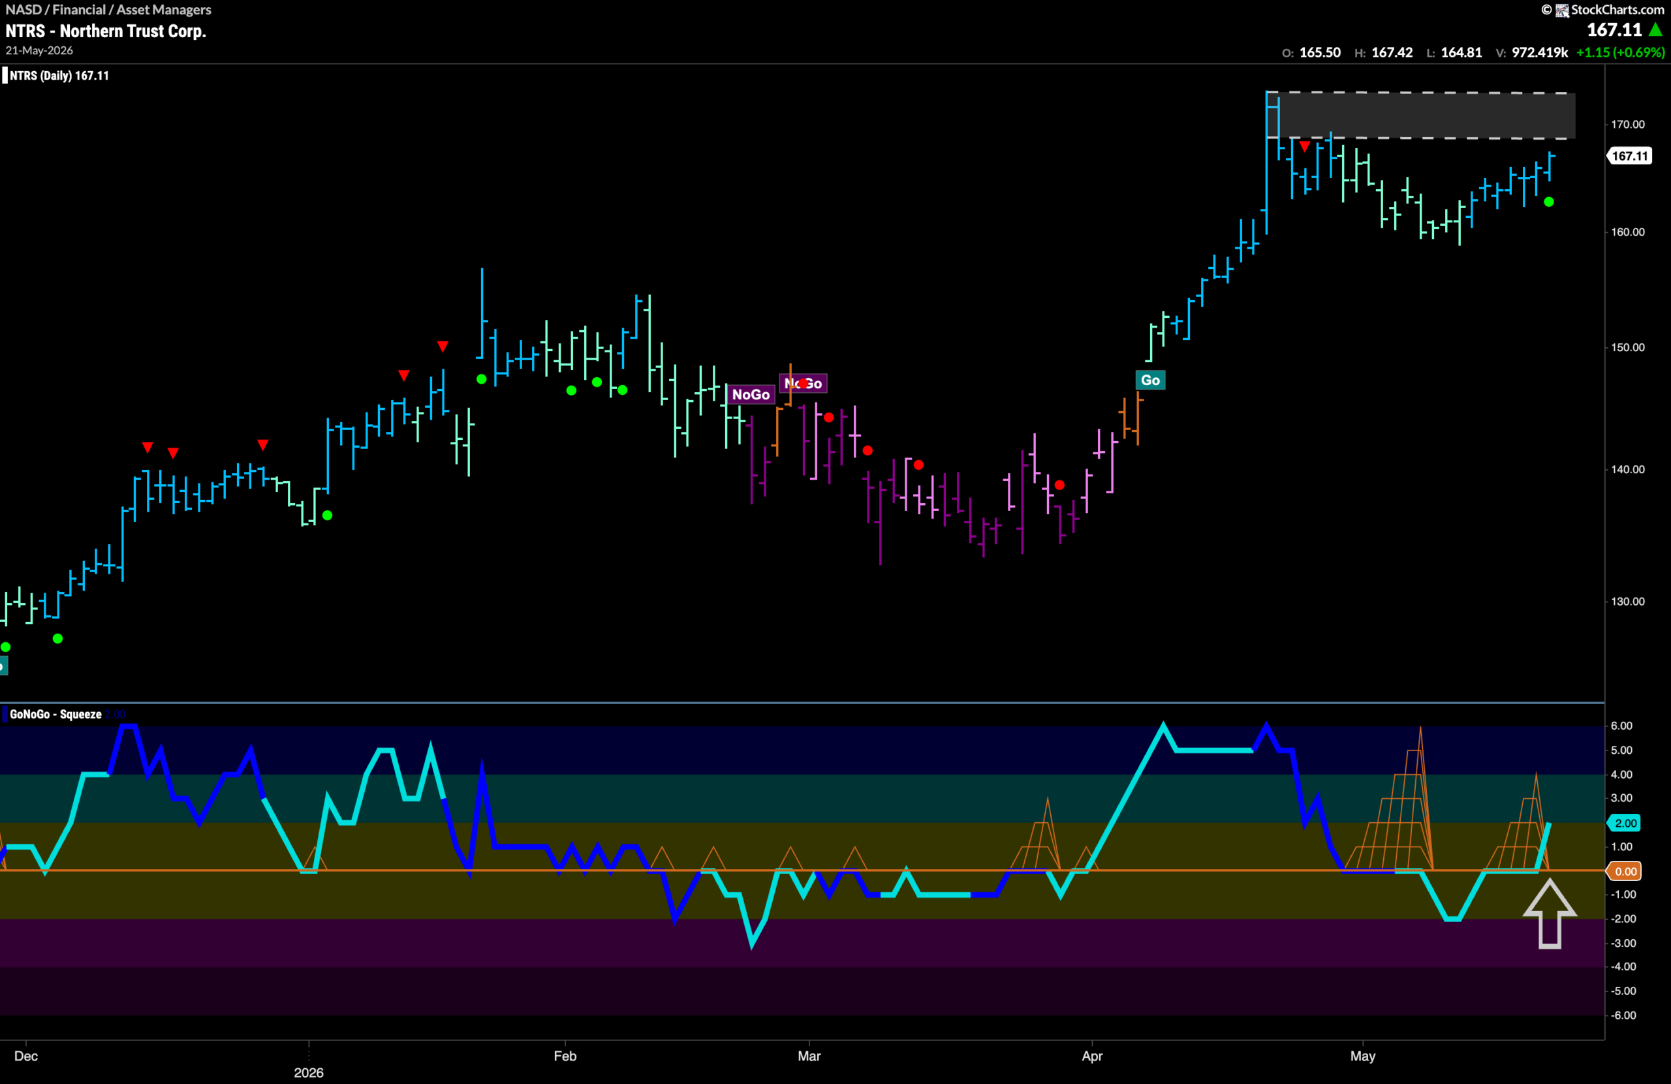Click the 21-May-2026 date label
Viewport: 1671px width, 1084px height.
click(x=39, y=50)
